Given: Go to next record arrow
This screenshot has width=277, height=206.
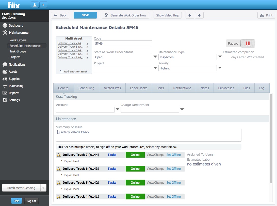Looking at the screenshot, I should click(x=199, y=15).
